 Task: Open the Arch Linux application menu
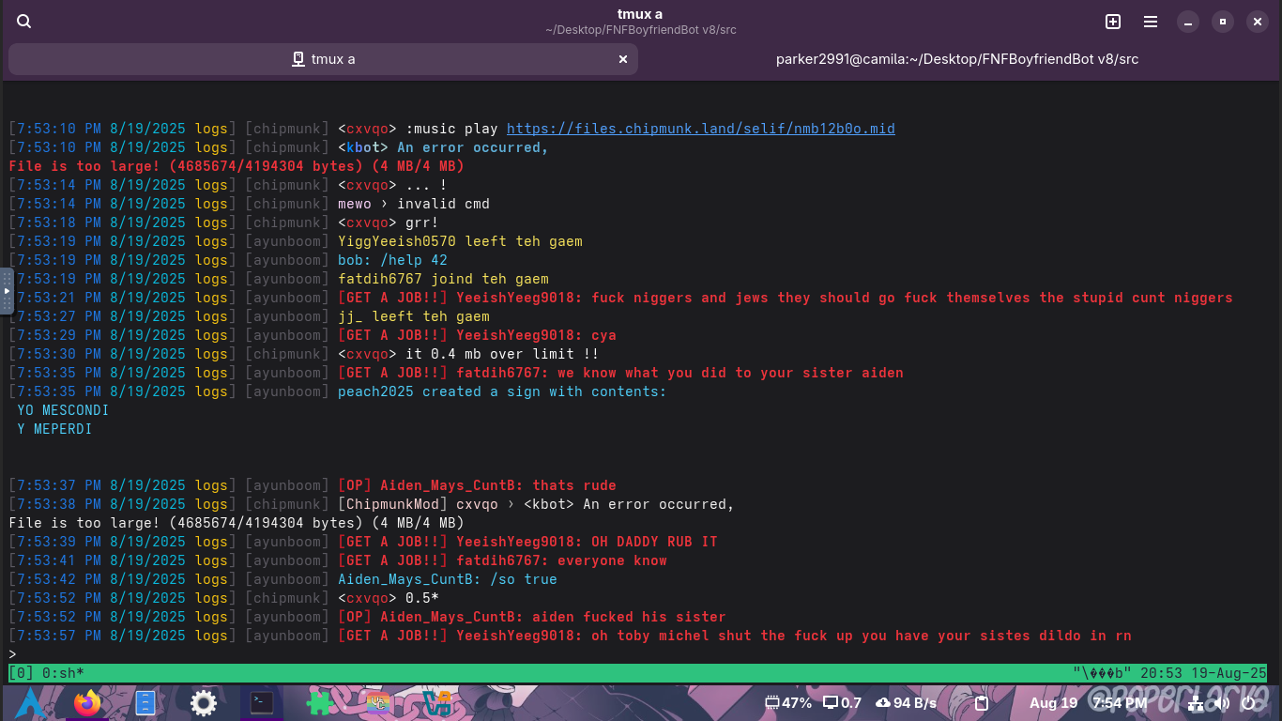28,703
